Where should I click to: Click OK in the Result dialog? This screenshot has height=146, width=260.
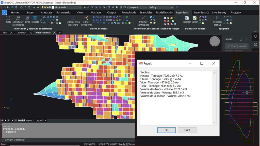point(167,130)
